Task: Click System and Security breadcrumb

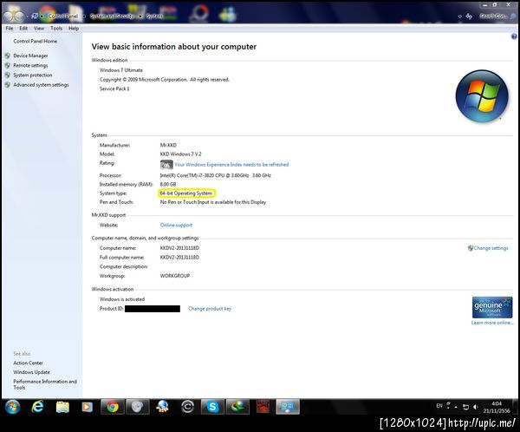Action: [x=112, y=16]
